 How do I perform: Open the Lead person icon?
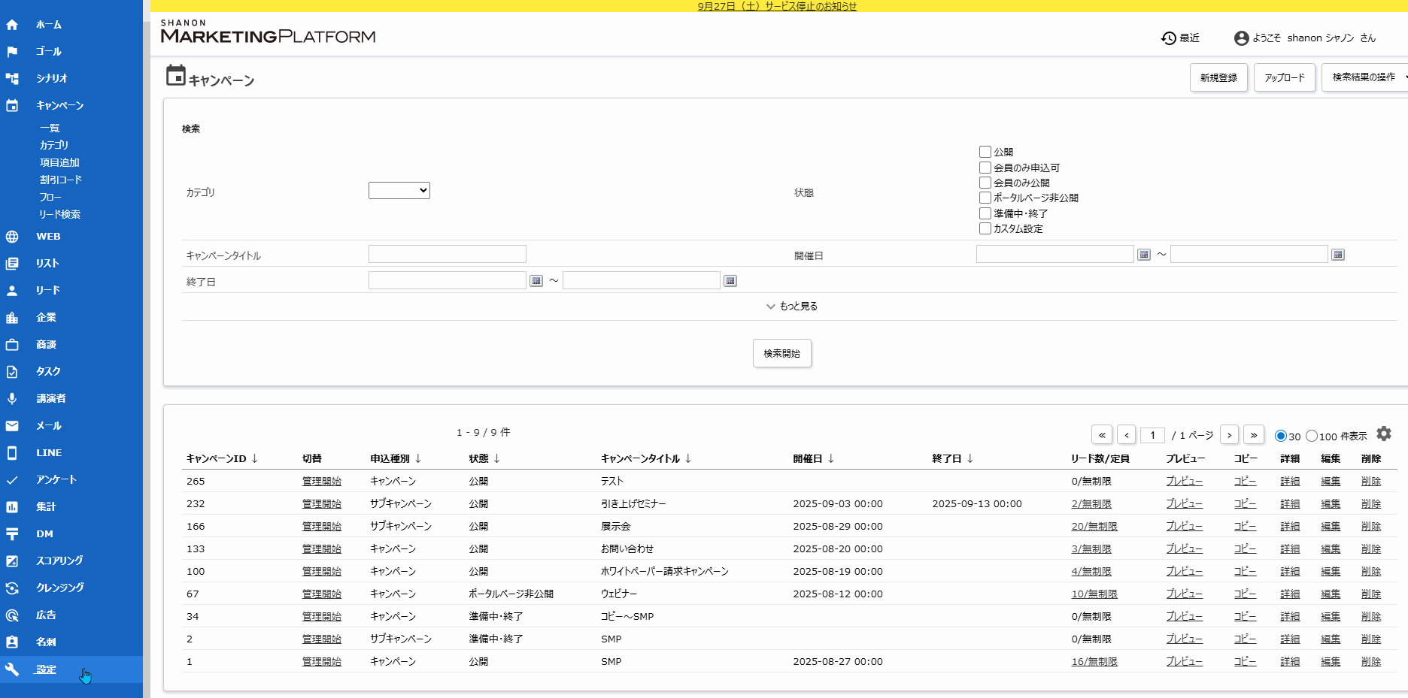pos(12,291)
